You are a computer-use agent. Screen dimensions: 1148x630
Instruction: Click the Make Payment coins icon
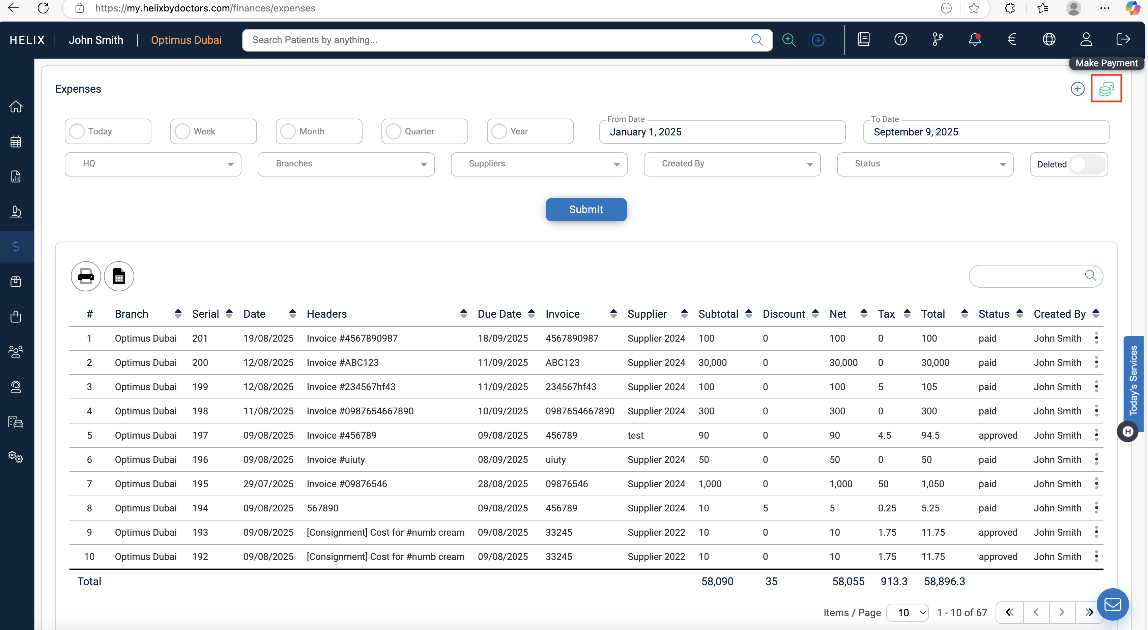1106,89
